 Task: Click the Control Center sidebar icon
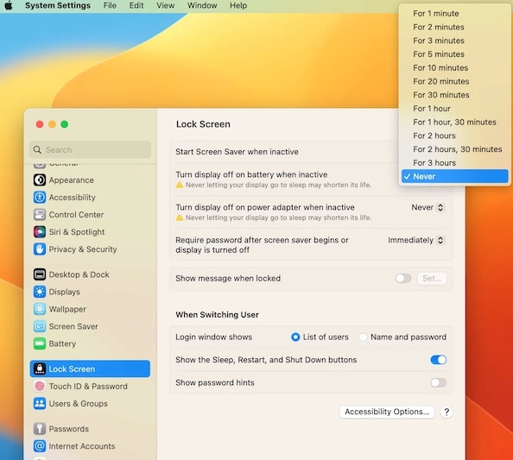tap(40, 215)
